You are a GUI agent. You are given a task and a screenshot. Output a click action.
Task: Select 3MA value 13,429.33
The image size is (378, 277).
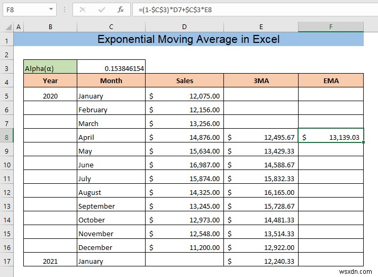[261, 149]
